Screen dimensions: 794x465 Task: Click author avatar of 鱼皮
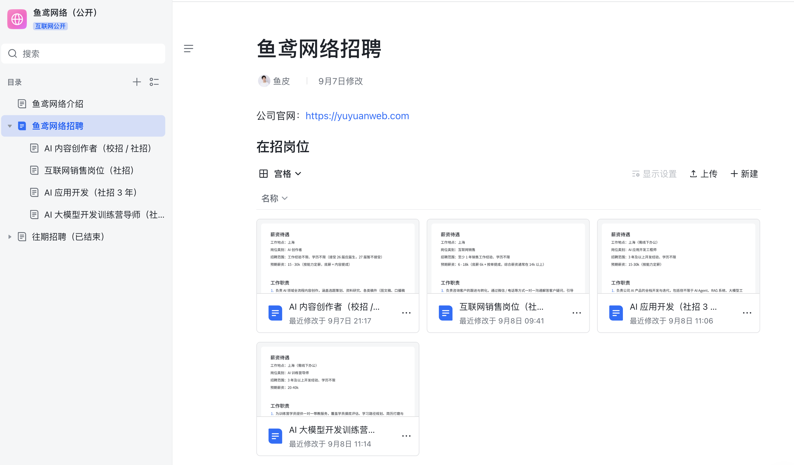[264, 81]
